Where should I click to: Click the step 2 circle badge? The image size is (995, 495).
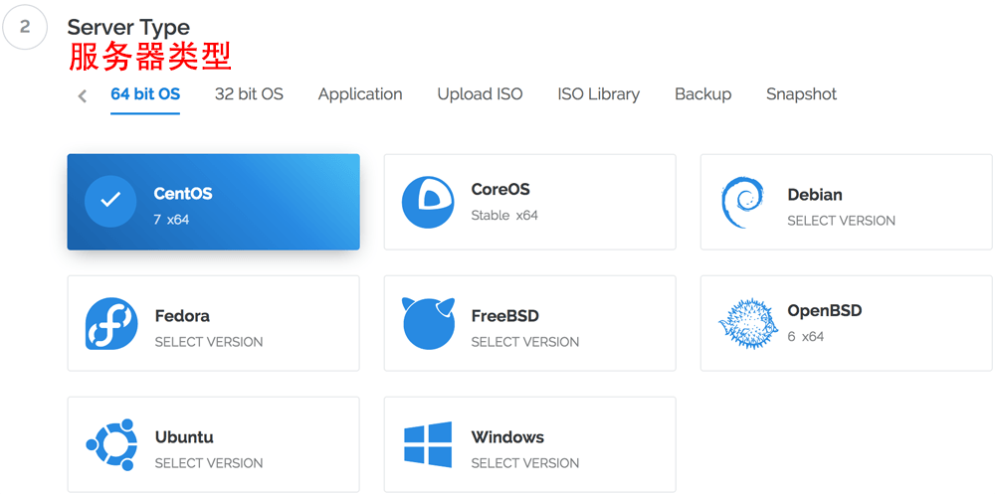(25, 27)
